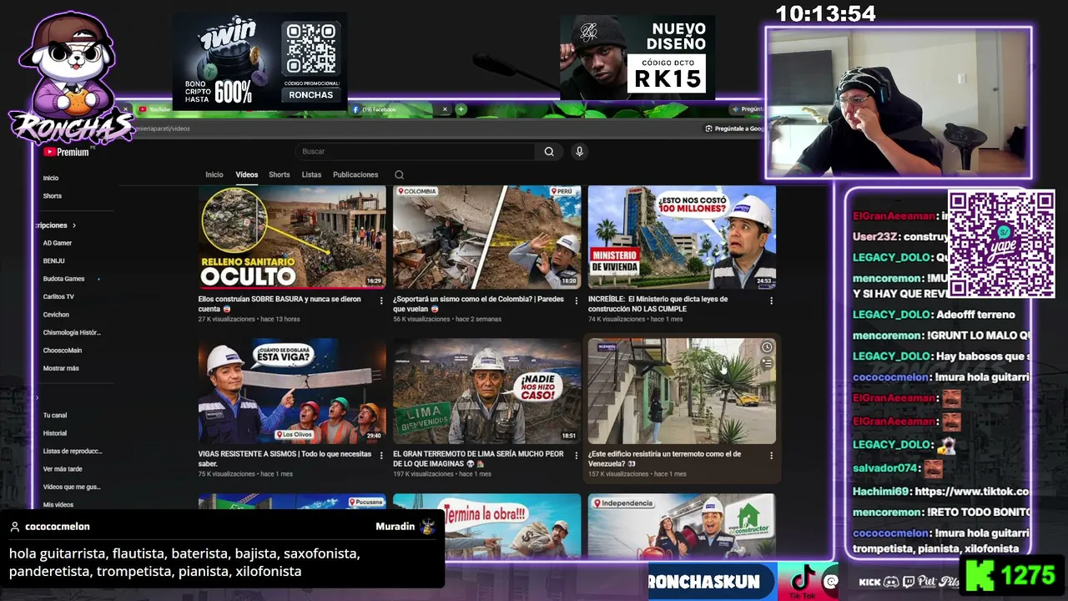
Task: Open Ver más tarde in the sidebar
Action: pos(63,469)
